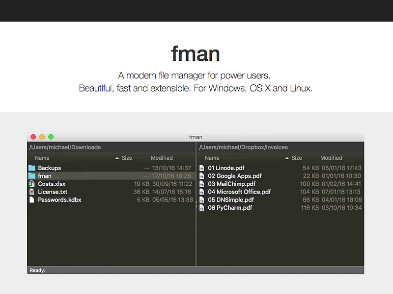Sort right pane by the Modified column
The image size is (393, 294).
pyautogui.click(x=331, y=158)
